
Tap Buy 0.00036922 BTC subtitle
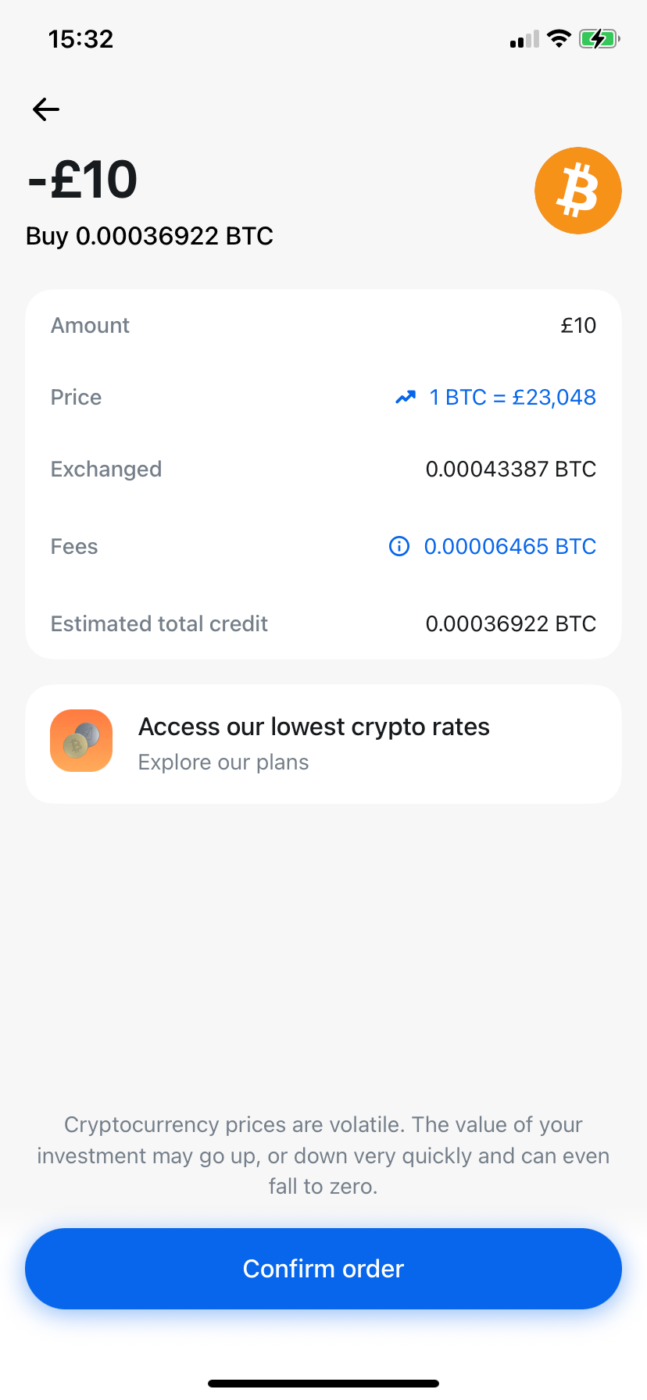pyautogui.click(x=149, y=236)
